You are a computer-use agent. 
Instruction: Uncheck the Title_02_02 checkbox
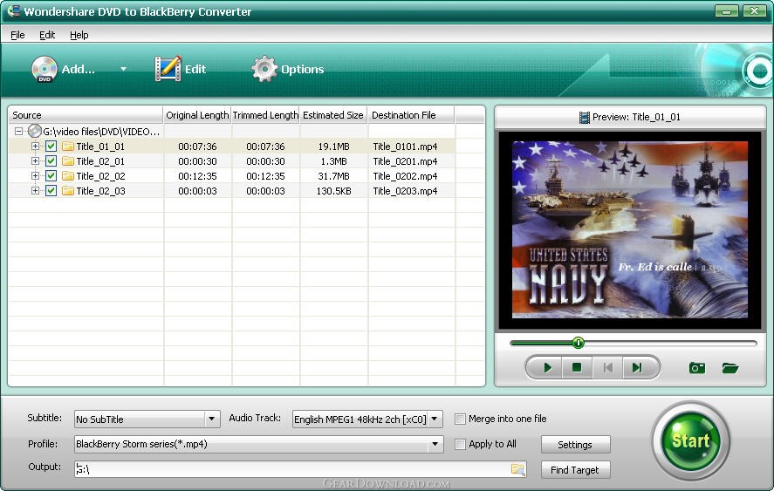pyautogui.click(x=51, y=175)
